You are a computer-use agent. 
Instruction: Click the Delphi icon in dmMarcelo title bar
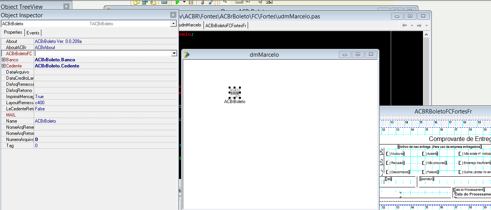[186, 54]
